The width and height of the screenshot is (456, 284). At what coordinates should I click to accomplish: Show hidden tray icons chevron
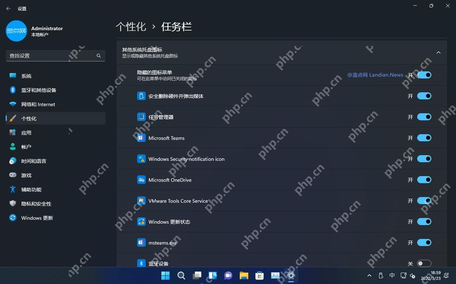click(x=369, y=275)
